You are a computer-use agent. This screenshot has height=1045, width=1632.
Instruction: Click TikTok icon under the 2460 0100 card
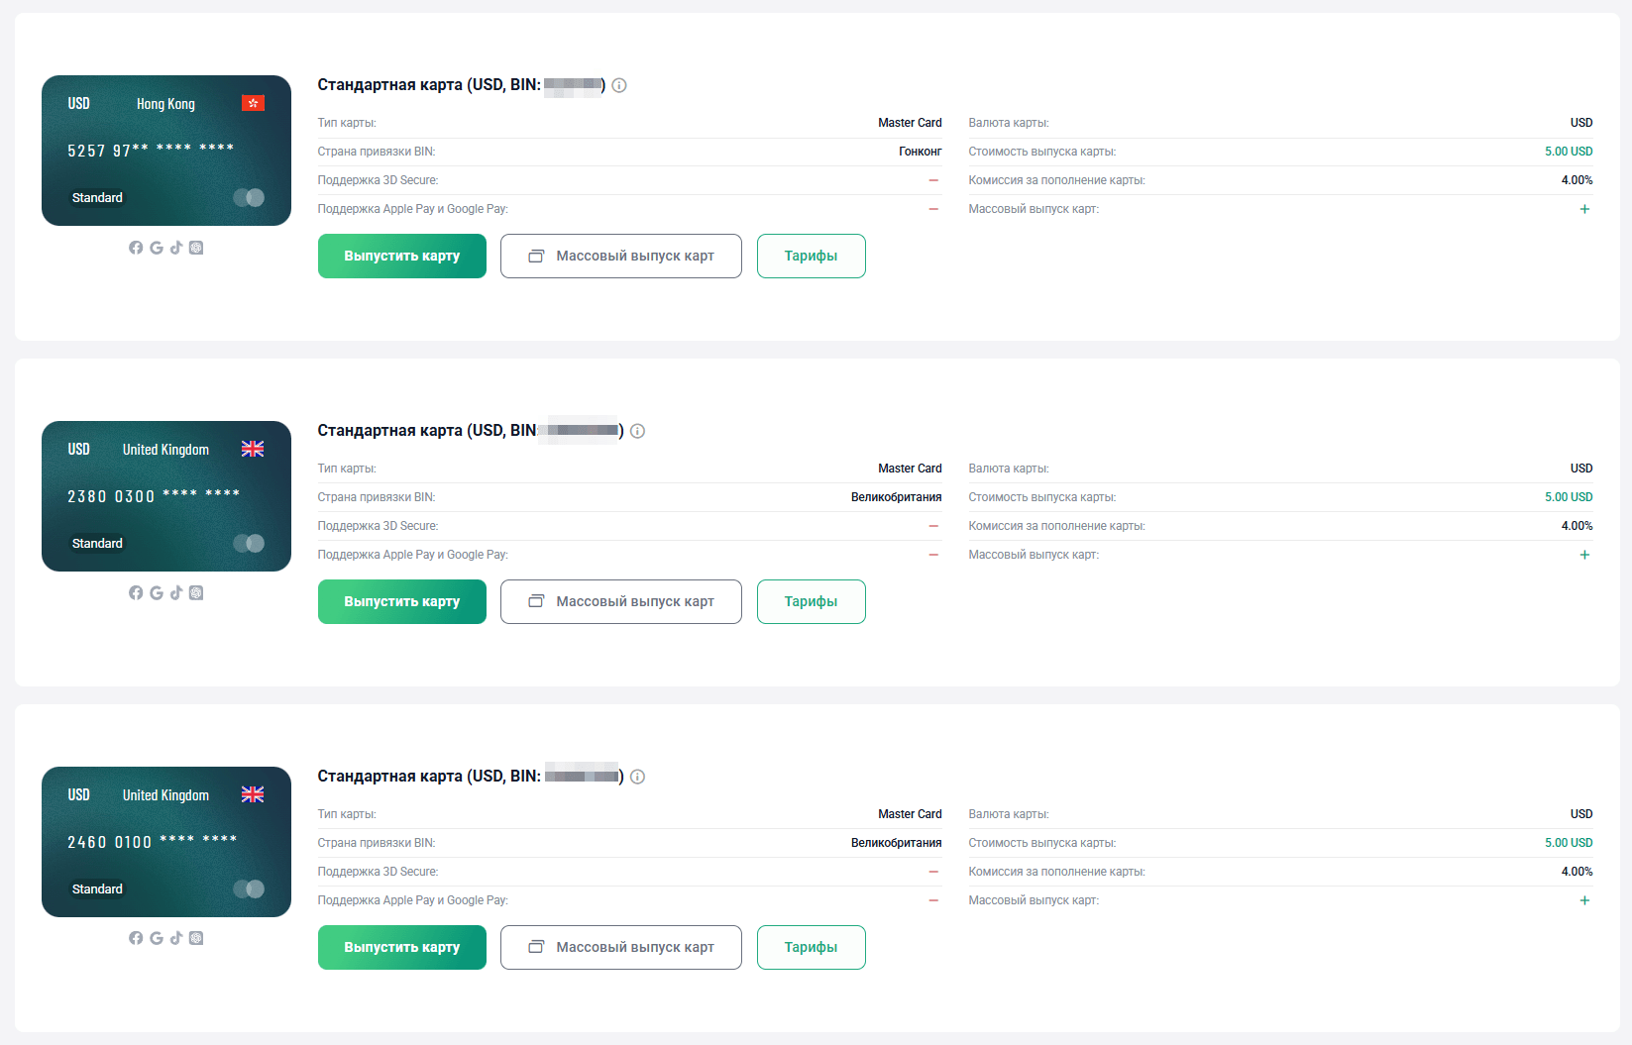pyautogui.click(x=176, y=938)
